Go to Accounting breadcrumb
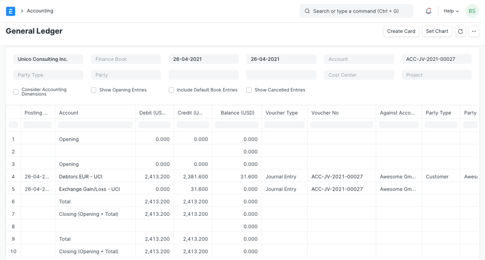Image resolution: width=485 pixels, height=260 pixels. (x=40, y=11)
